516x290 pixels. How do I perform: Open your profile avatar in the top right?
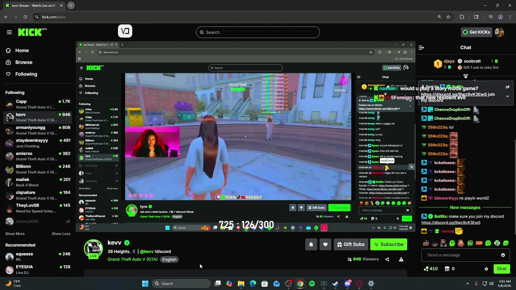click(499, 32)
